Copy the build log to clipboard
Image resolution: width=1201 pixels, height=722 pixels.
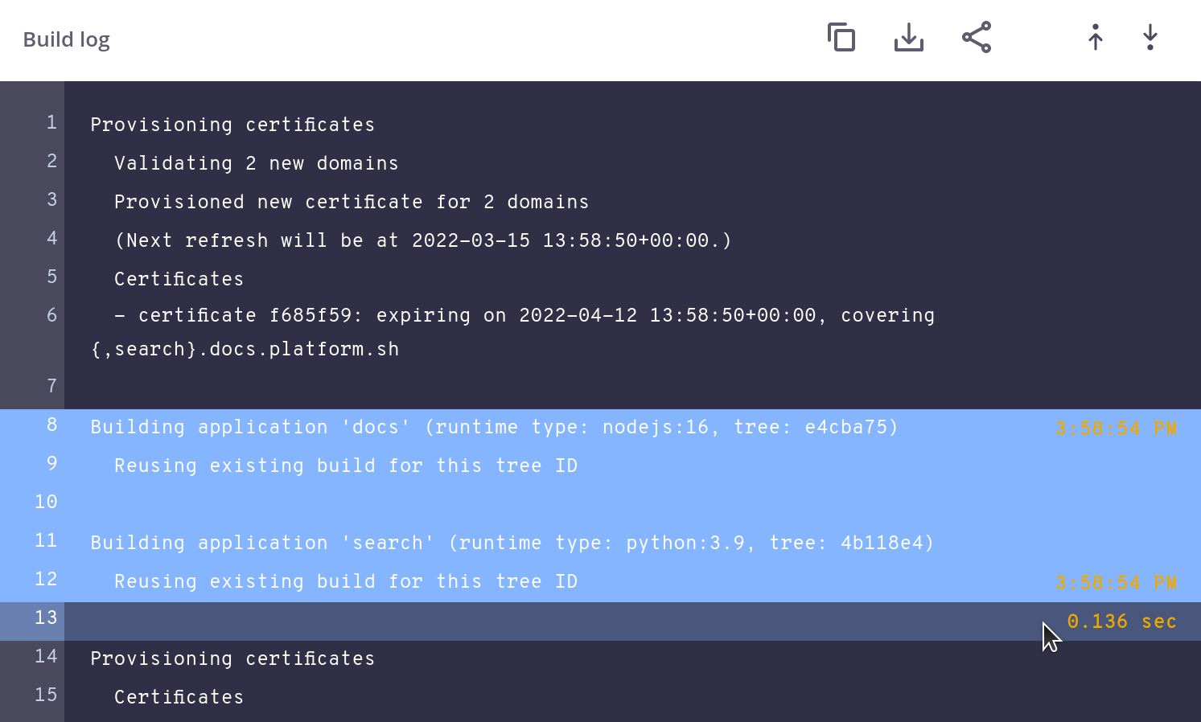pyautogui.click(x=841, y=37)
